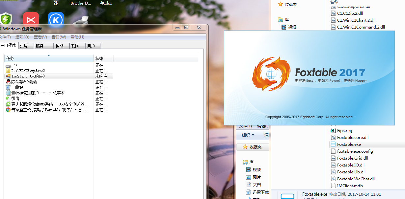Image resolution: width=405 pixels, height=199 pixels.
Task: Click the C1.C1Zip.2.dll file icon
Action: click(334, 13)
